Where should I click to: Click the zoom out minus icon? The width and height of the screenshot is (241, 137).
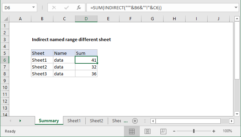click(175, 131)
